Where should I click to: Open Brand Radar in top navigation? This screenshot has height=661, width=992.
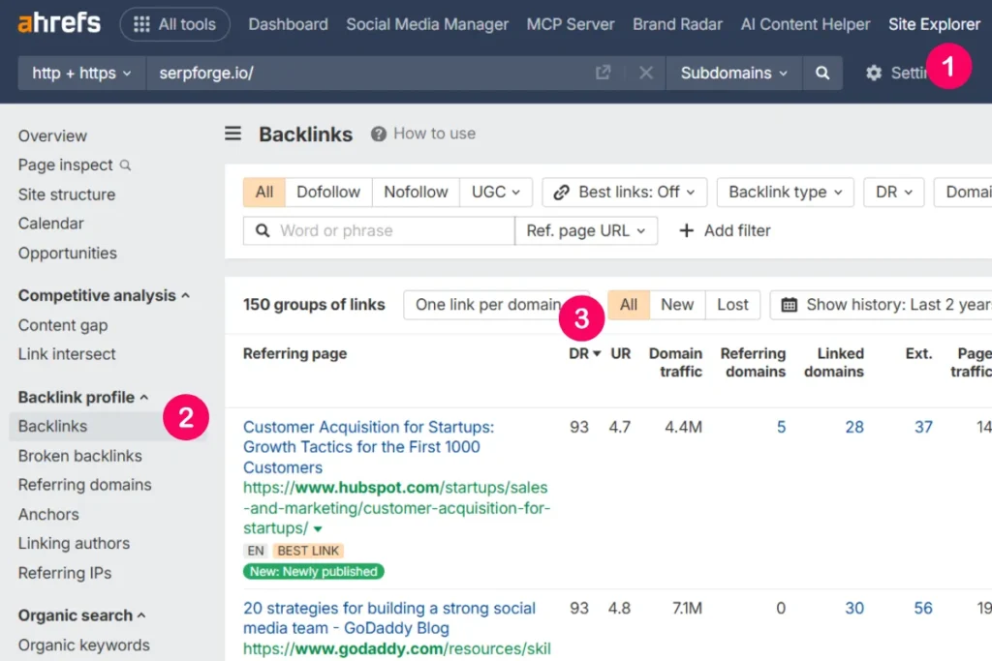click(677, 24)
